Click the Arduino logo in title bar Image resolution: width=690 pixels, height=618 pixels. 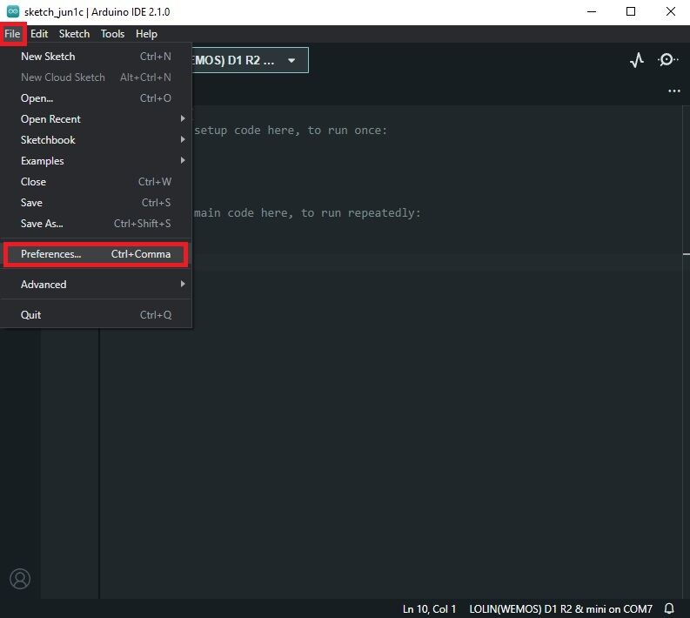(x=13, y=11)
